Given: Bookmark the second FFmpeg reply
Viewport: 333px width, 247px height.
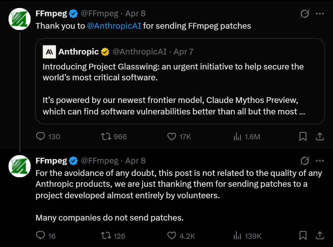Looking at the screenshot, I should [x=302, y=236].
